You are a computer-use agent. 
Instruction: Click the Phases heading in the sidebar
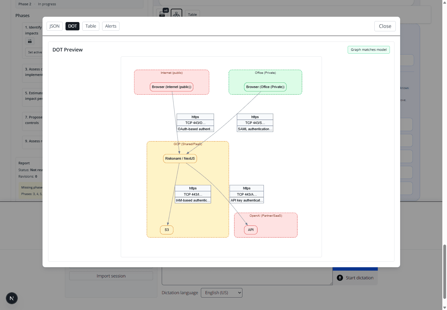22,15
